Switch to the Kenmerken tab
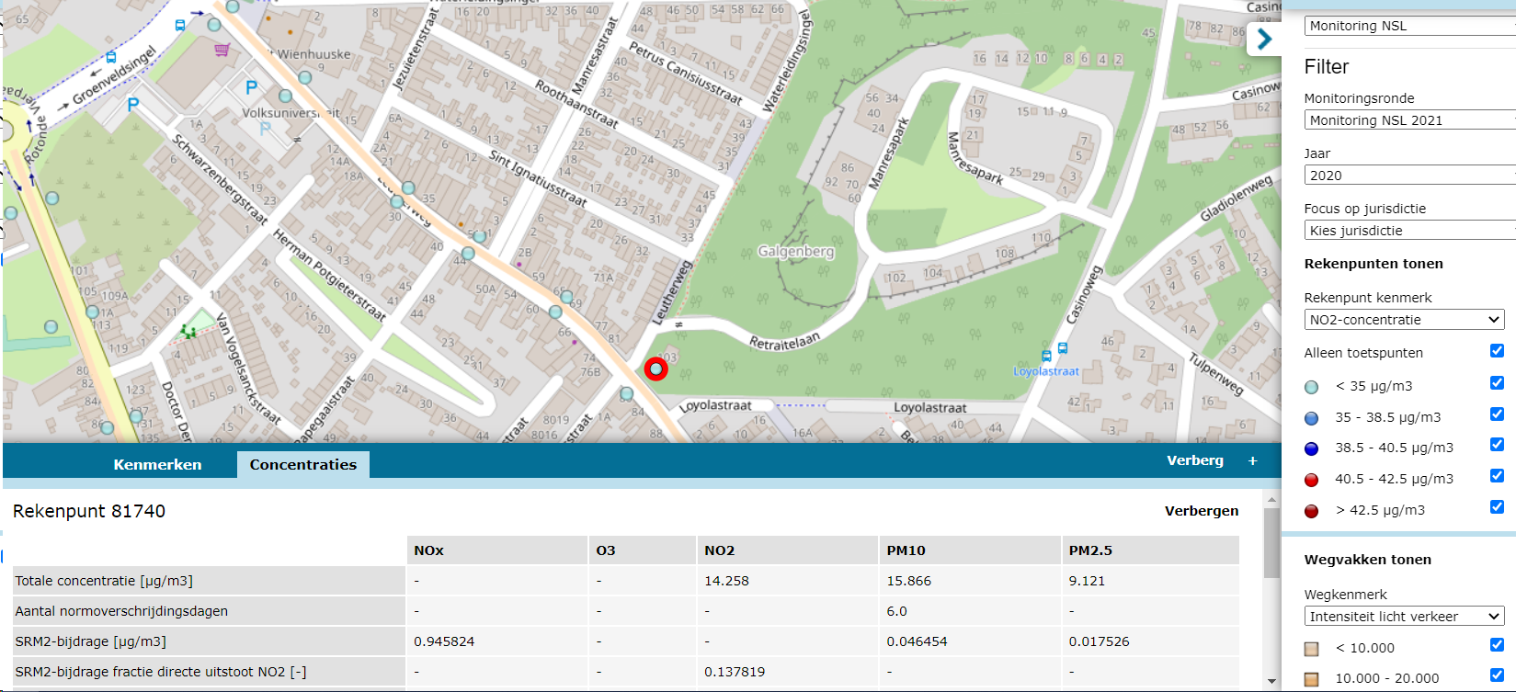Image resolution: width=1516 pixels, height=692 pixels. (157, 465)
